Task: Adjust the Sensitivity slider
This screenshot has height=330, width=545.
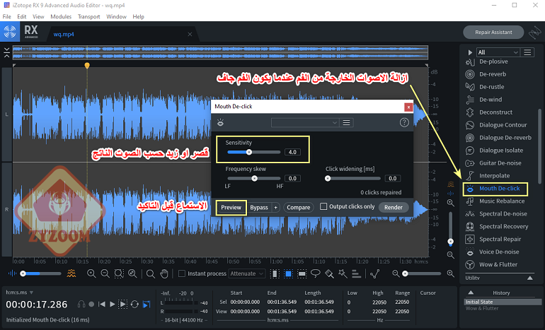Action: (253, 152)
